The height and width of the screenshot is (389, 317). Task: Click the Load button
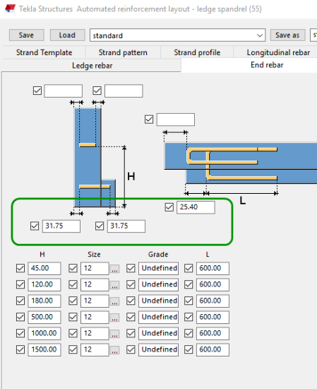pos(67,35)
